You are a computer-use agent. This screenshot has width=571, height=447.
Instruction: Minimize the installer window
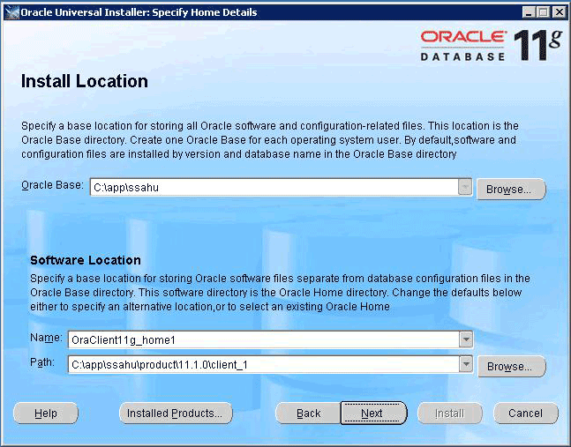tap(529, 12)
